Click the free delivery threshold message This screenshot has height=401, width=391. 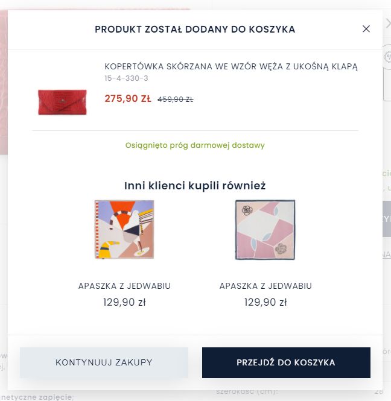[195, 145]
